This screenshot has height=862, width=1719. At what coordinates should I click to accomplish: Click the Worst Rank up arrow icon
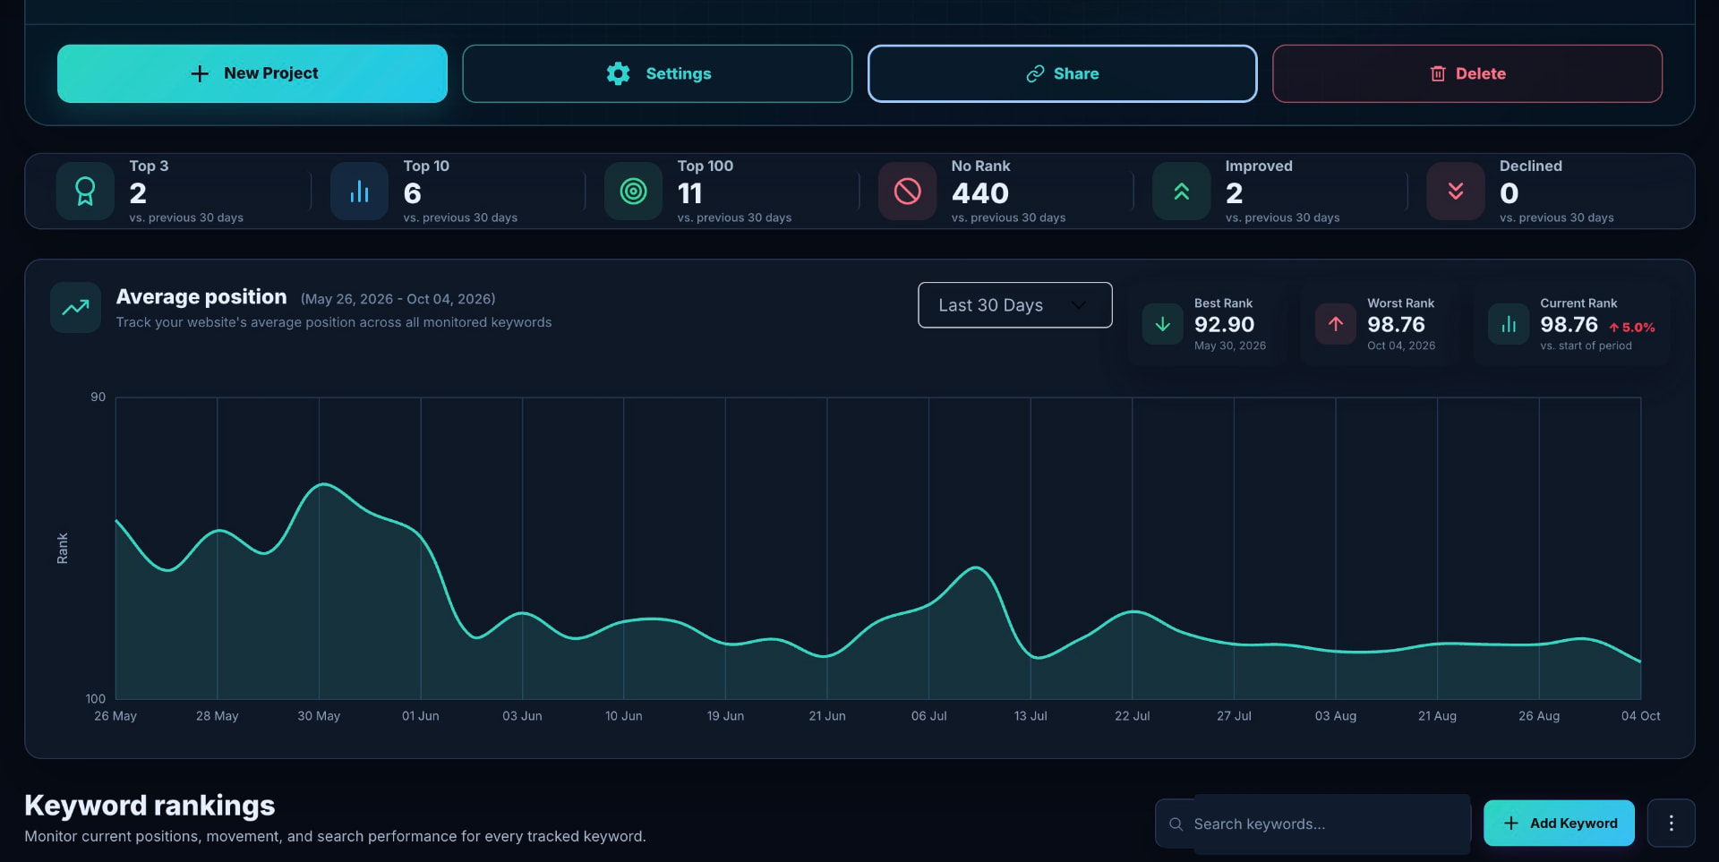point(1335,324)
